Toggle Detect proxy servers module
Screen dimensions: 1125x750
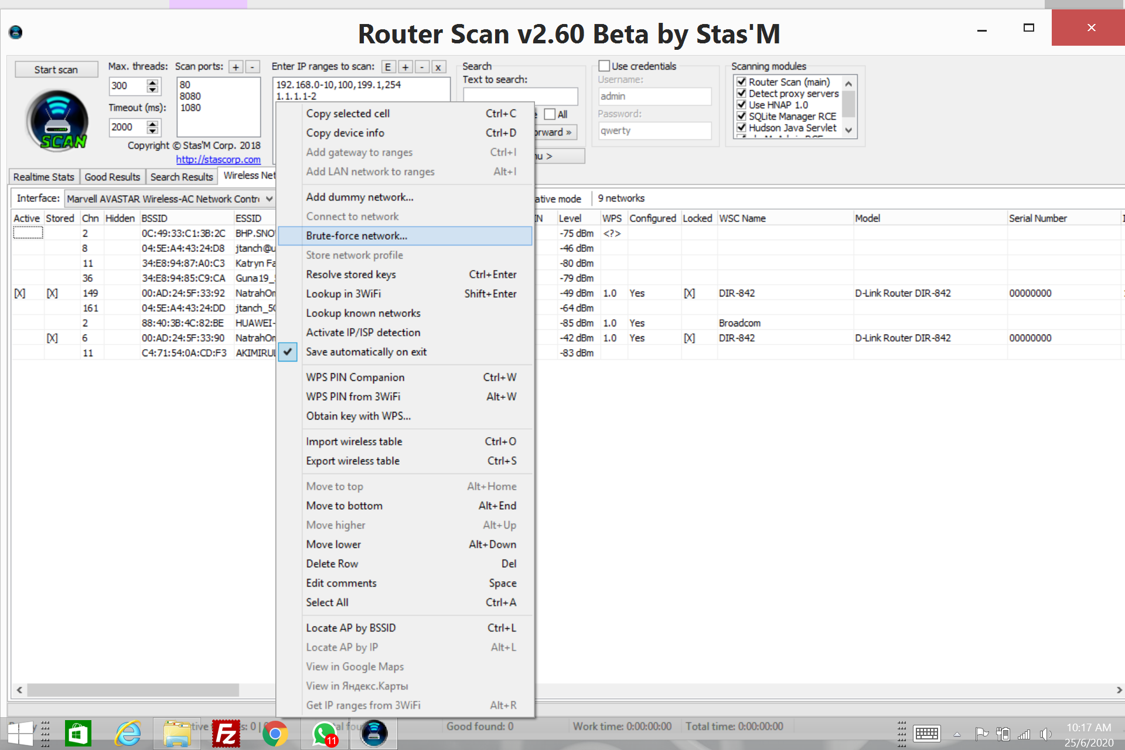[741, 93]
